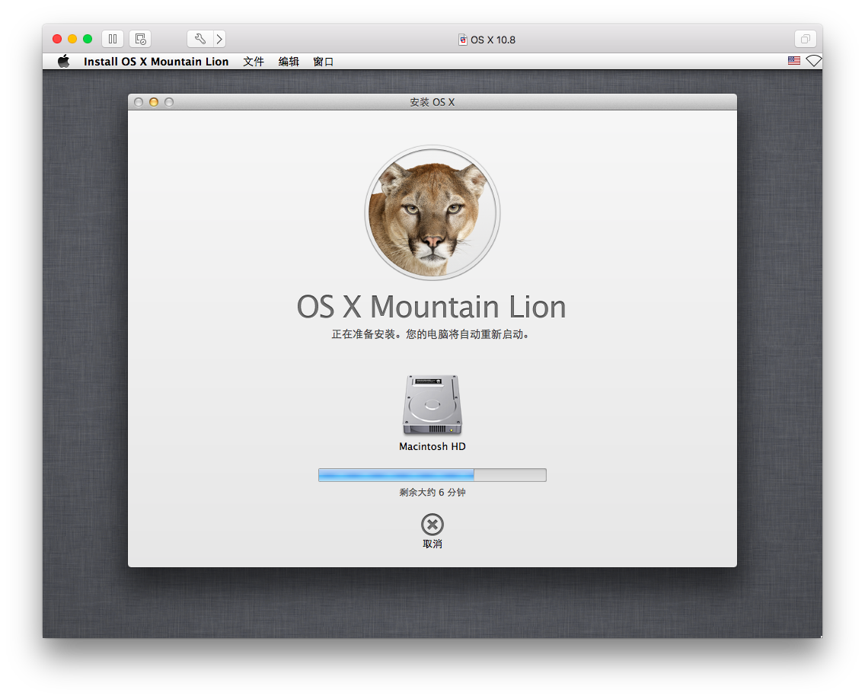Open the snapshot manager icon
865x699 pixels.
(139, 38)
